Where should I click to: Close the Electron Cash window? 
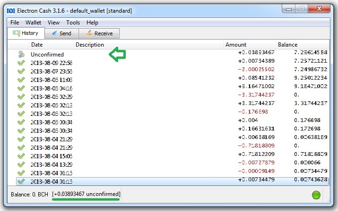coord(319,8)
